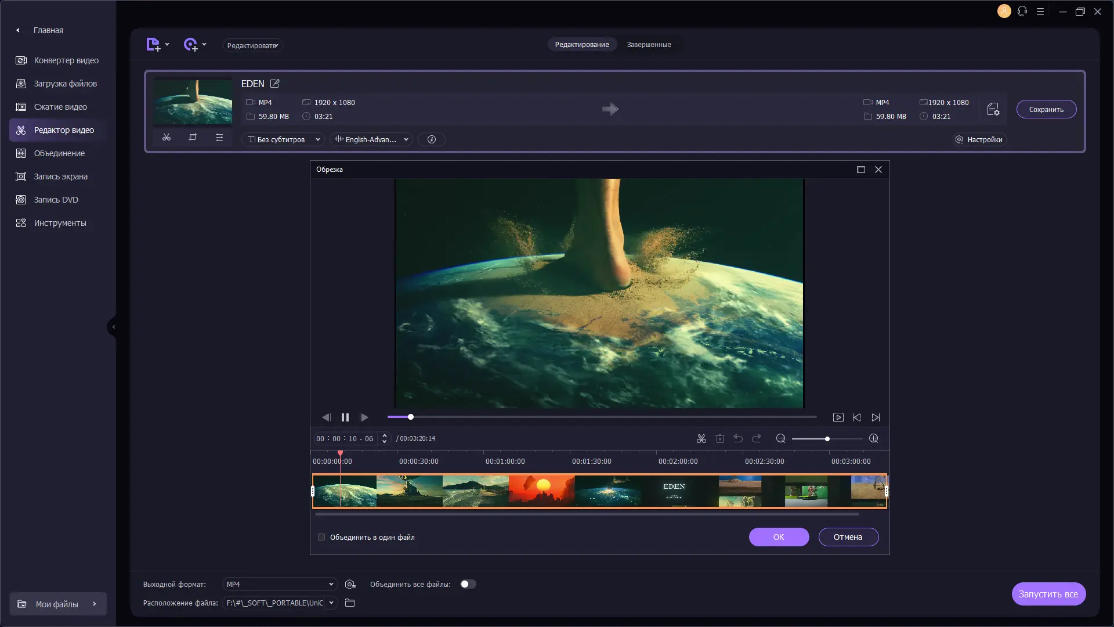1114x627 pixels.
Task: Click the red sunset clip thumbnail in timeline
Action: 541,491
